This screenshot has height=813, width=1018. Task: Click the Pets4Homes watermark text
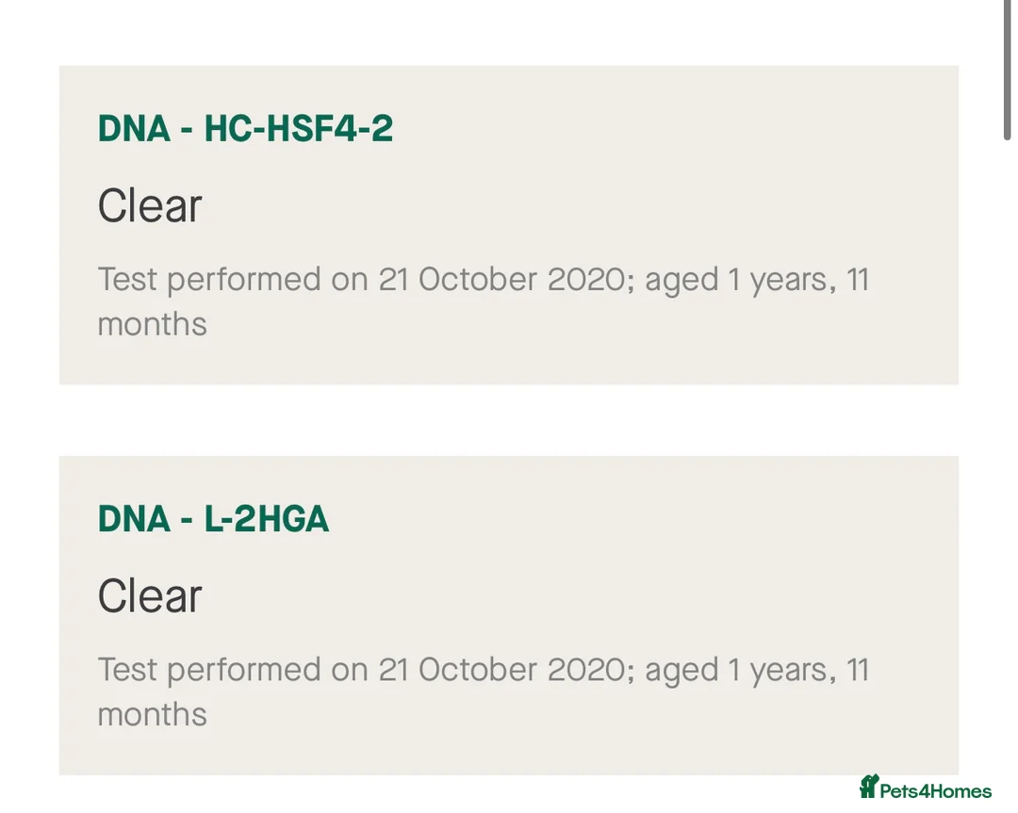935,791
